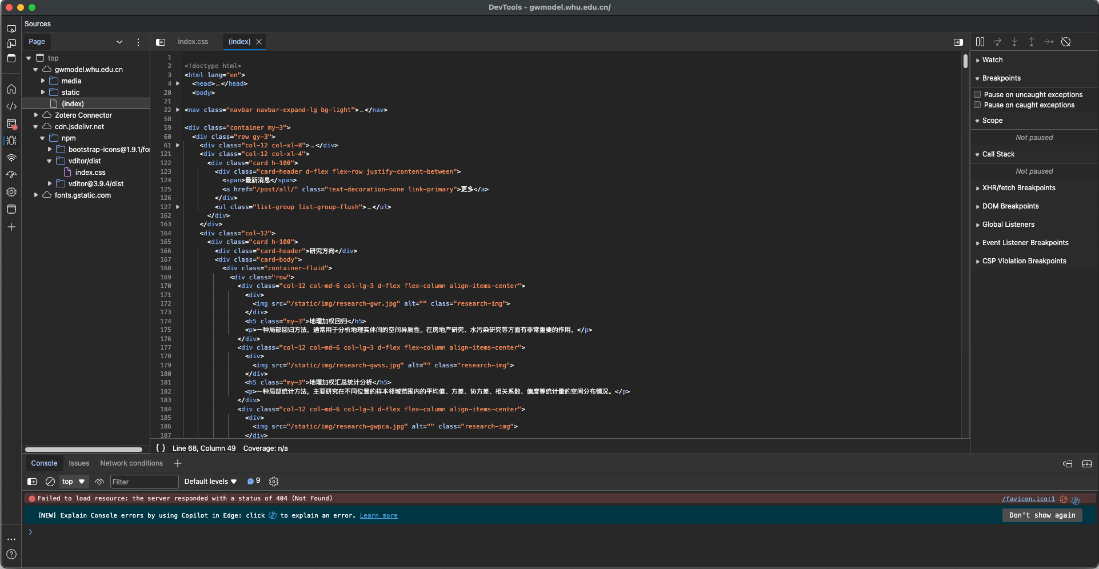Expand the media folder in tree
This screenshot has width=1099, height=569.
[43, 81]
